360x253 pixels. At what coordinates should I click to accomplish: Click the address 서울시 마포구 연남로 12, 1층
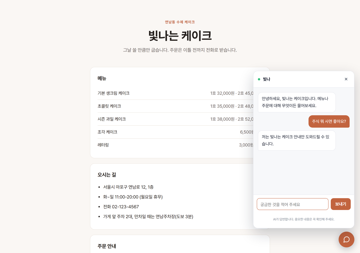128,187
